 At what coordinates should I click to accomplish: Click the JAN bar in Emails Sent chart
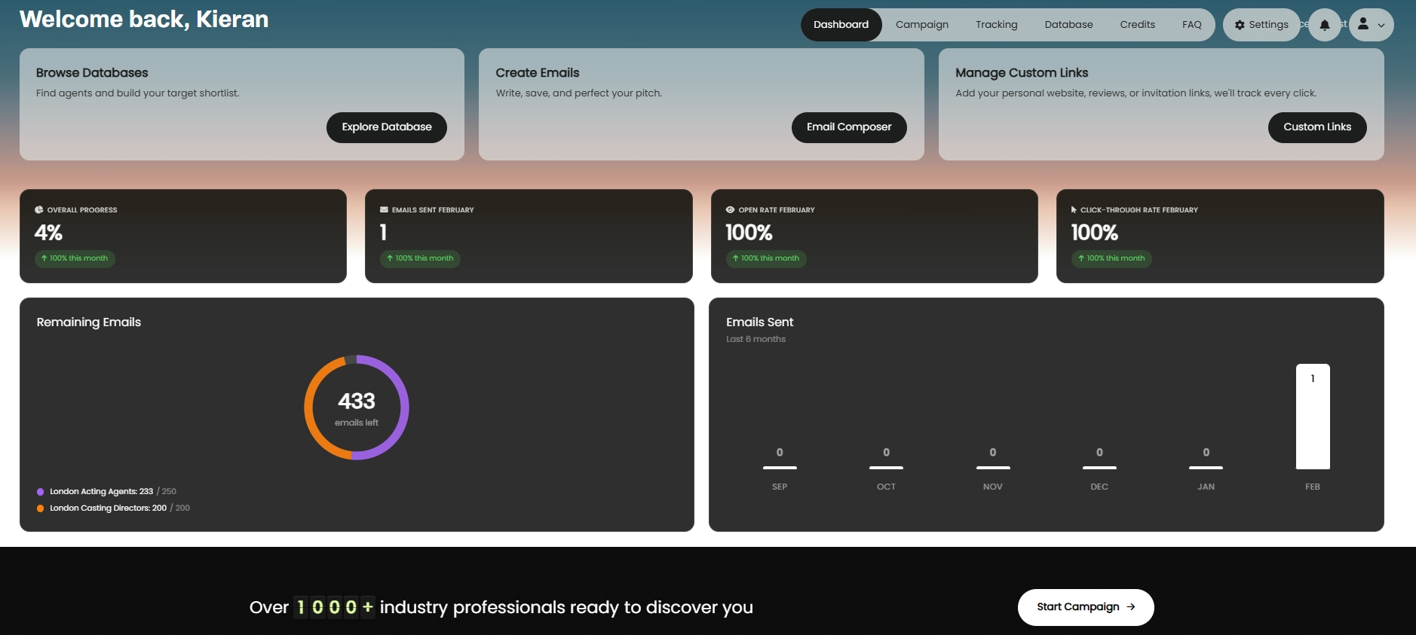(x=1206, y=468)
